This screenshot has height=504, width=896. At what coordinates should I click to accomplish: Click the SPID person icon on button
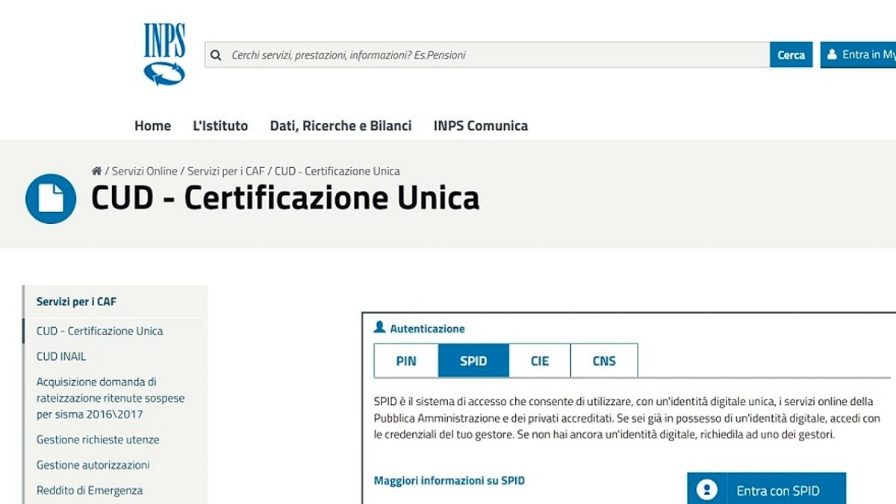pos(706,491)
